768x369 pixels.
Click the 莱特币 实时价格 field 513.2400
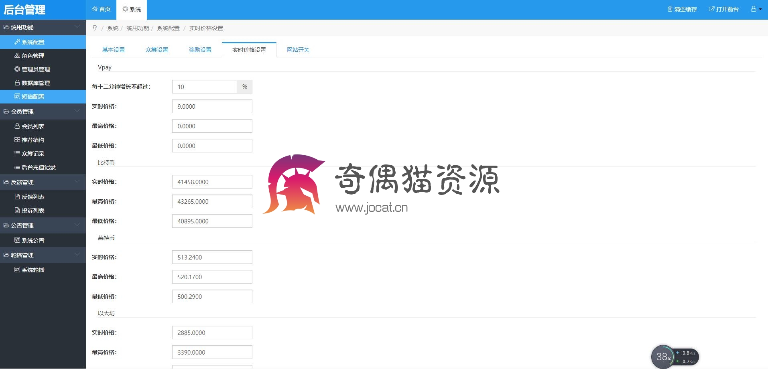tap(212, 257)
